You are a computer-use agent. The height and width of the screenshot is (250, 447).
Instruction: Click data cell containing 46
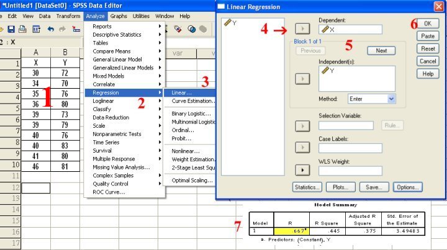coord(36,166)
